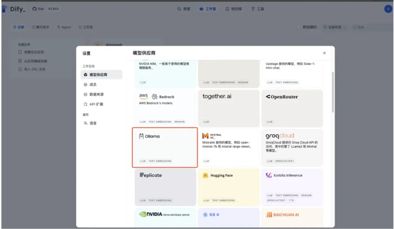The width and height of the screenshot is (394, 229).
Task: Click 从应用模板创建 in the background page
Action: pos(33,61)
